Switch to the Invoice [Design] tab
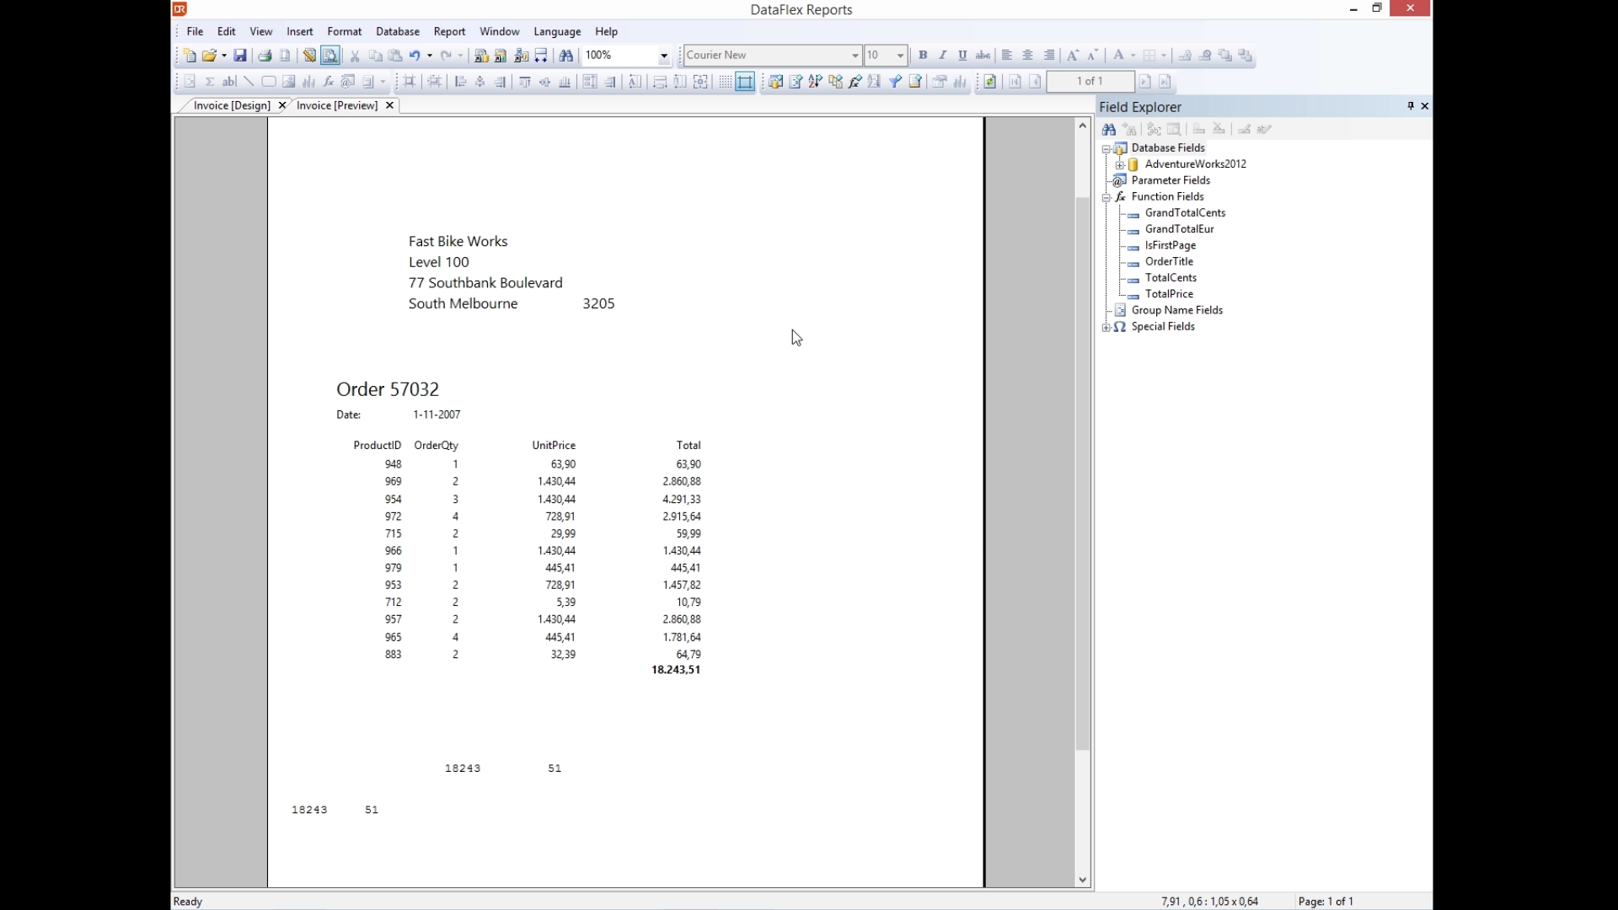The image size is (1618, 910). coord(232,105)
